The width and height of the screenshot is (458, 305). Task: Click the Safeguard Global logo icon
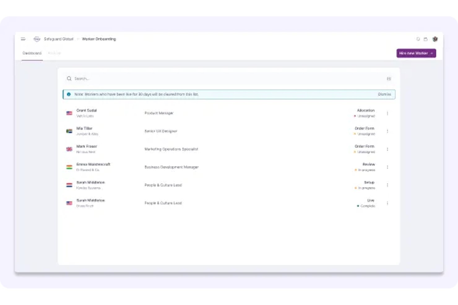37,39
